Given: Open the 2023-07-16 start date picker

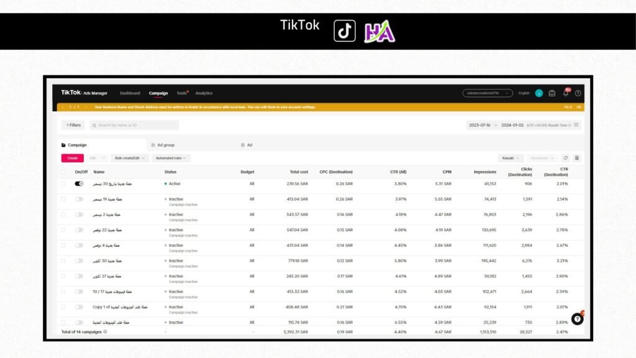Looking at the screenshot, I should click(480, 125).
